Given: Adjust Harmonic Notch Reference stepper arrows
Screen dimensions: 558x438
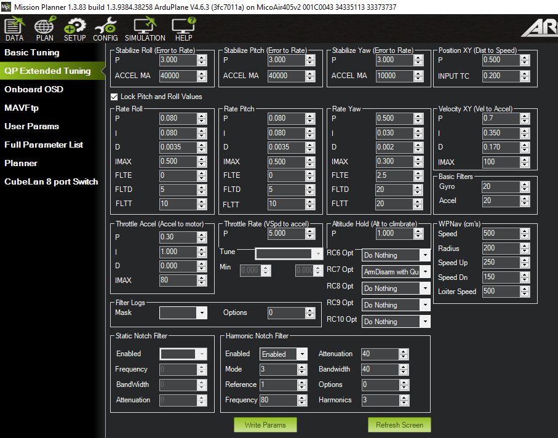Looking at the screenshot, I should click(302, 385).
